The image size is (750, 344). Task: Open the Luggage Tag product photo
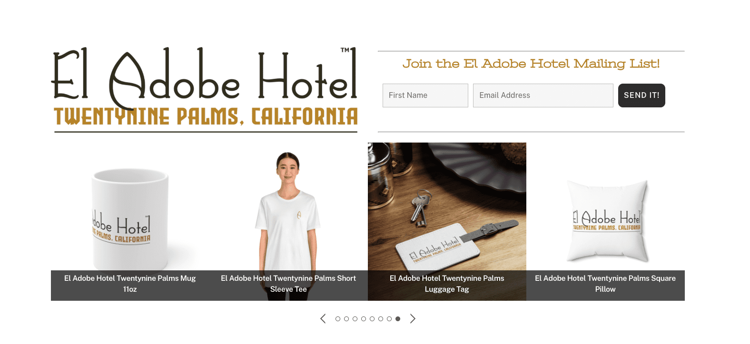click(447, 207)
